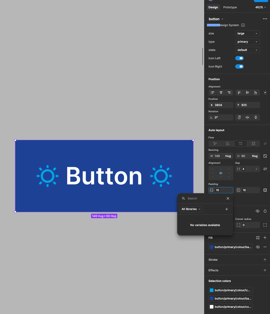Select button/primary/colour/ic... selection color
270x314 pixels.
[230, 290]
